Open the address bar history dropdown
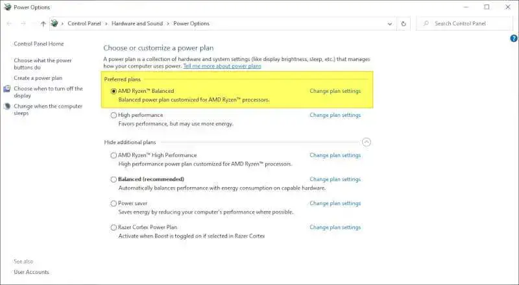The height and width of the screenshot is (285, 519). pyautogui.click(x=390, y=24)
